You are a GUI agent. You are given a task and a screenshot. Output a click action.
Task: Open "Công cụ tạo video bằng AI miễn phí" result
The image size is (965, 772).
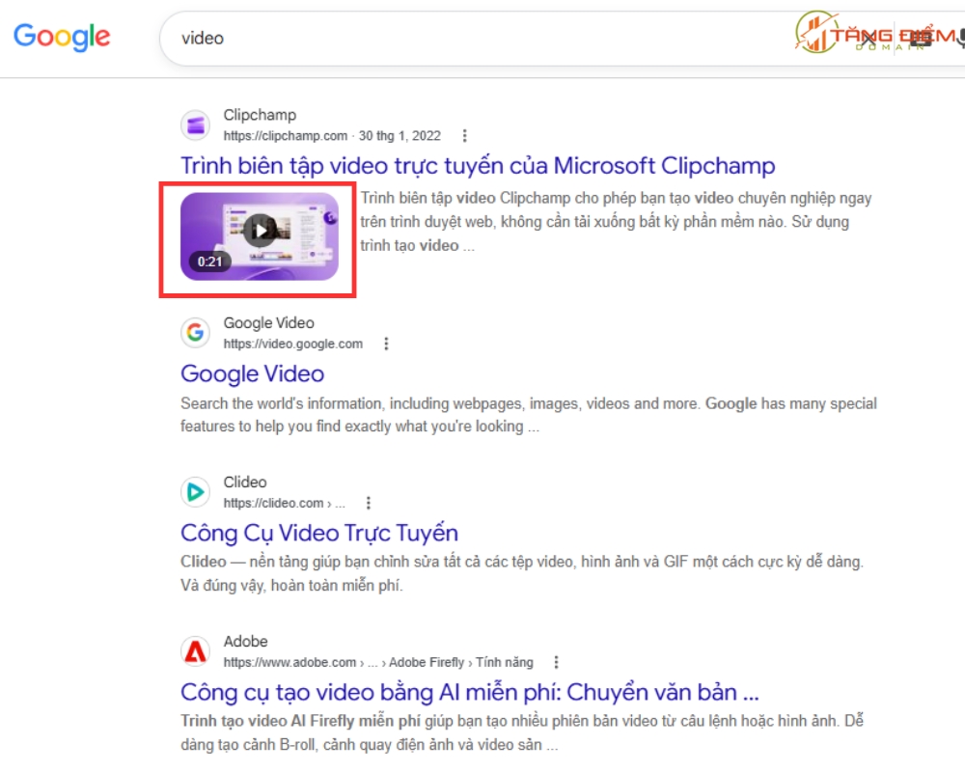[470, 693]
